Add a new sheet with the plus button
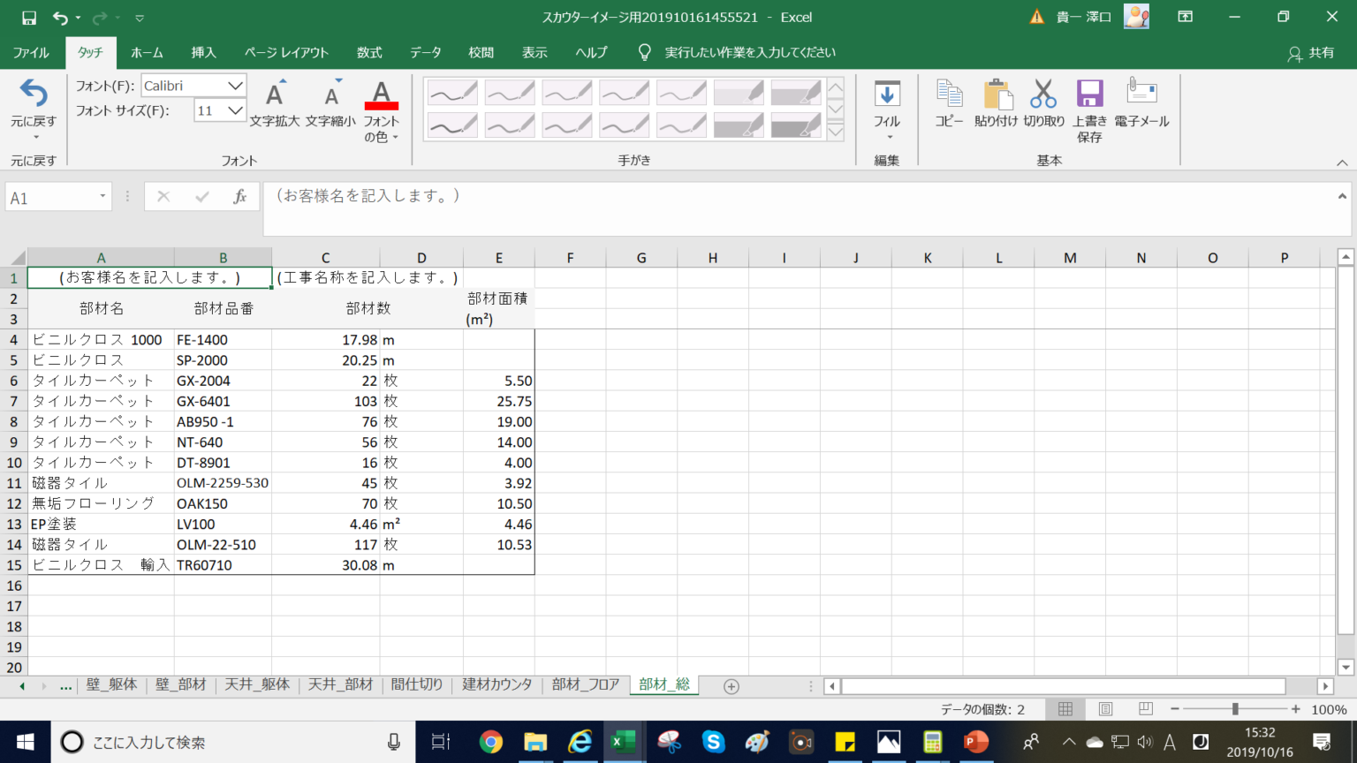The image size is (1357, 763). [731, 686]
